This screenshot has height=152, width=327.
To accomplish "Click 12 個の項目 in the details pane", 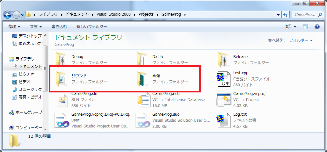I will coord(40,136).
